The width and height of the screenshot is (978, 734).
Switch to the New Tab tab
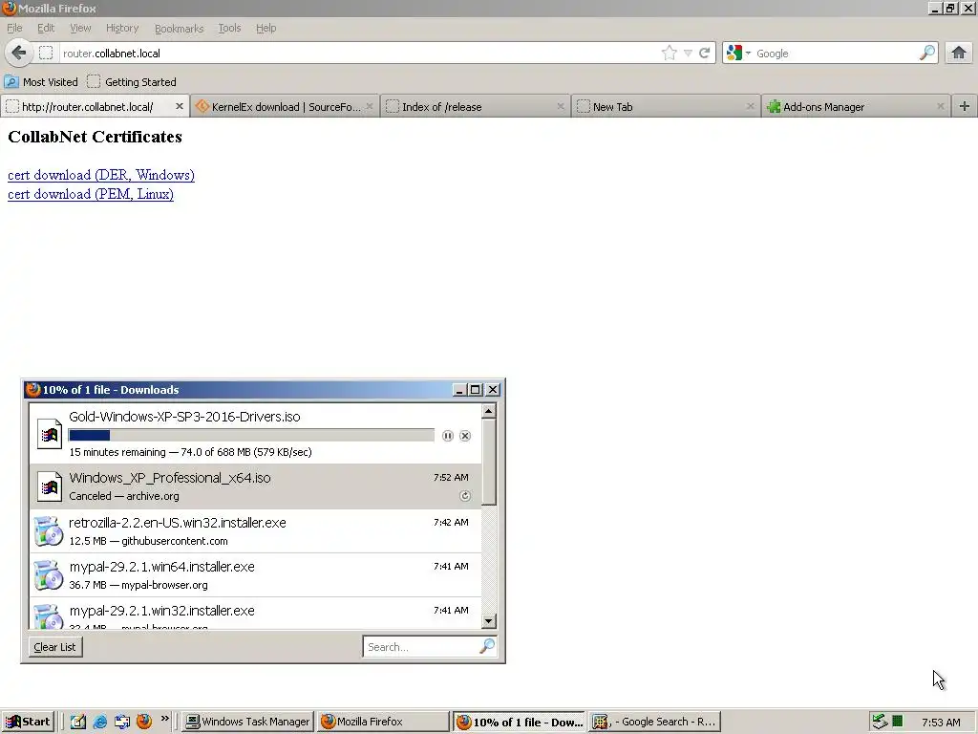[666, 107]
